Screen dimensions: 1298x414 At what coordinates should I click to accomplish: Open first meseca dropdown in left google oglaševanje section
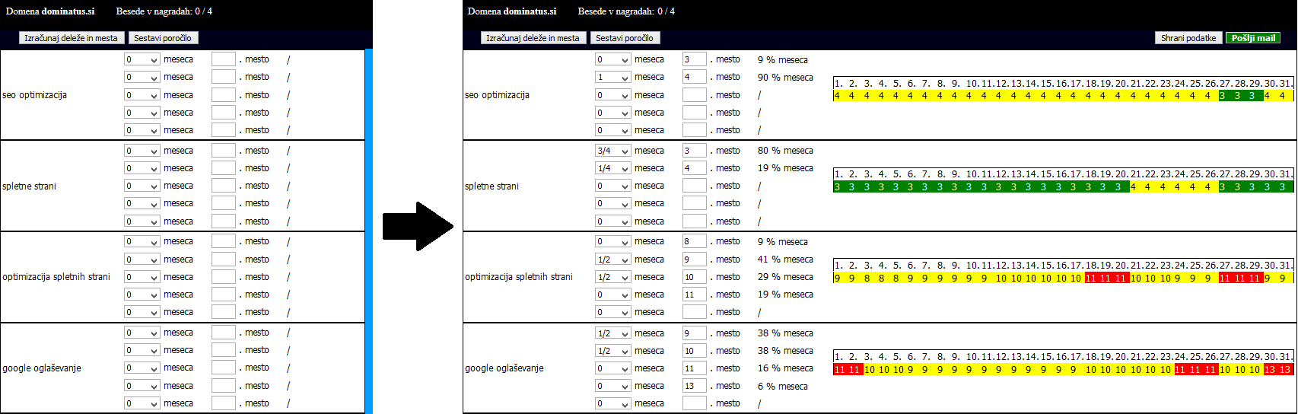pos(142,333)
